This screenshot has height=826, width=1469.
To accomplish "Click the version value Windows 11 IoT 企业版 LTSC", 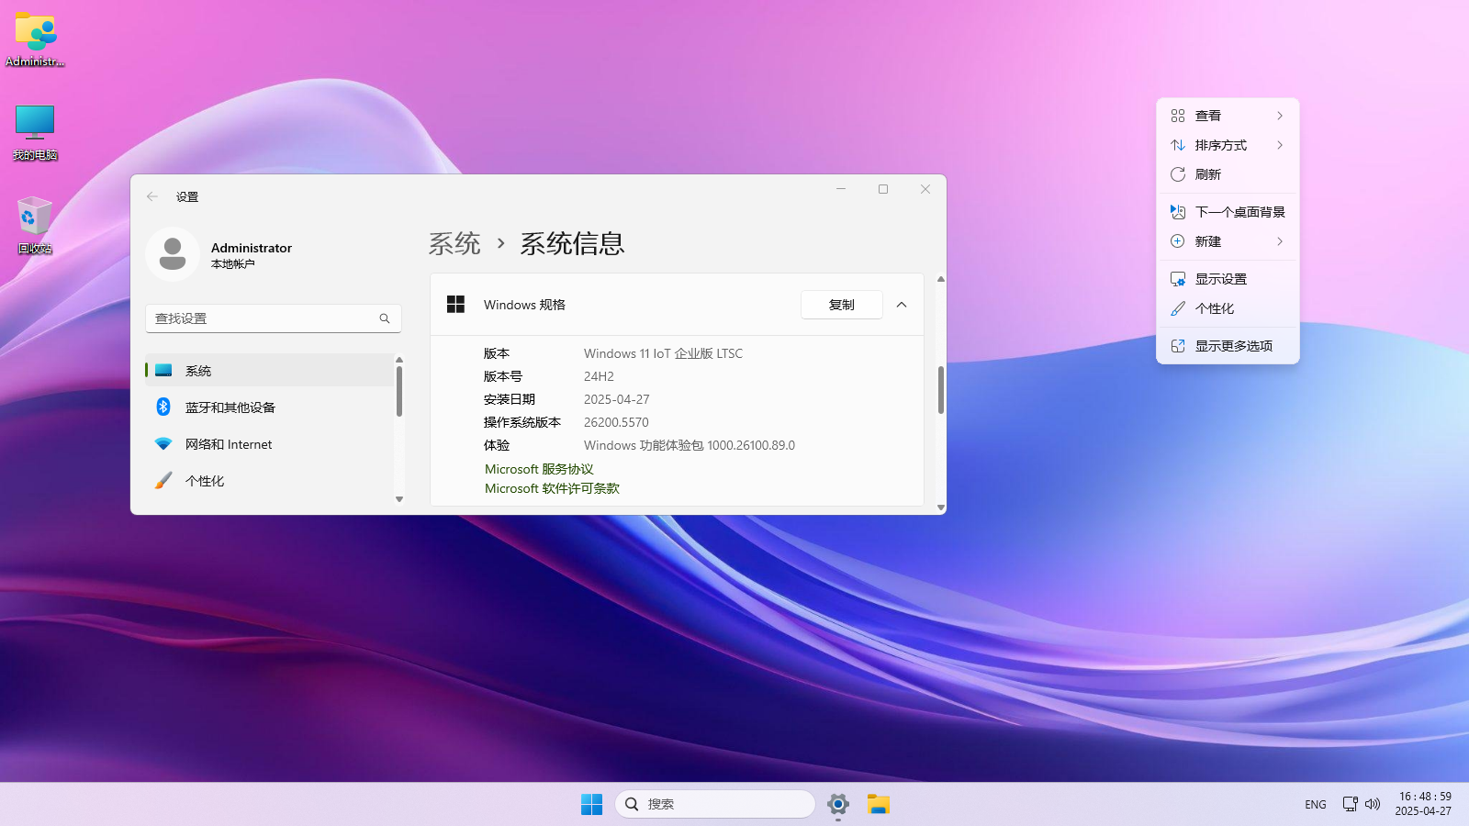I will click(663, 353).
